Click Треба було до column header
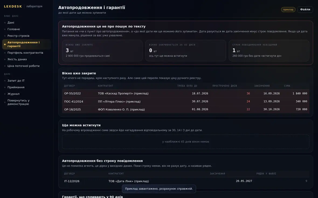The width and height of the screenshot is (318, 198). (x=187, y=86)
